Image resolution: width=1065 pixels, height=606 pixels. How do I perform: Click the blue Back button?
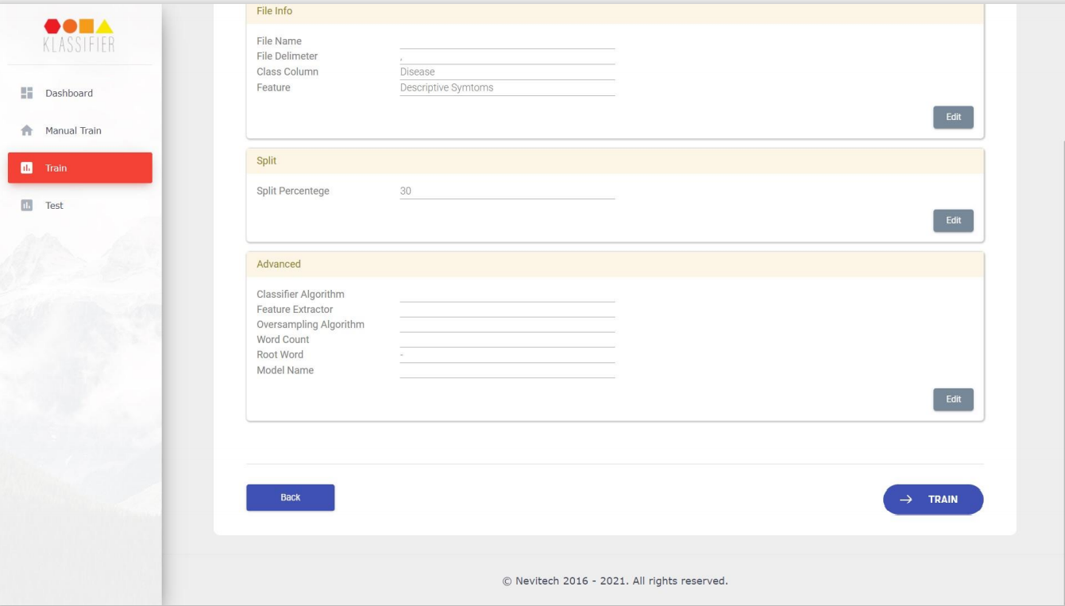[x=290, y=497]
